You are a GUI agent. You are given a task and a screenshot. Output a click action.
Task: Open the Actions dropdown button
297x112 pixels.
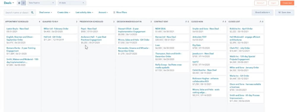[261, 3]
